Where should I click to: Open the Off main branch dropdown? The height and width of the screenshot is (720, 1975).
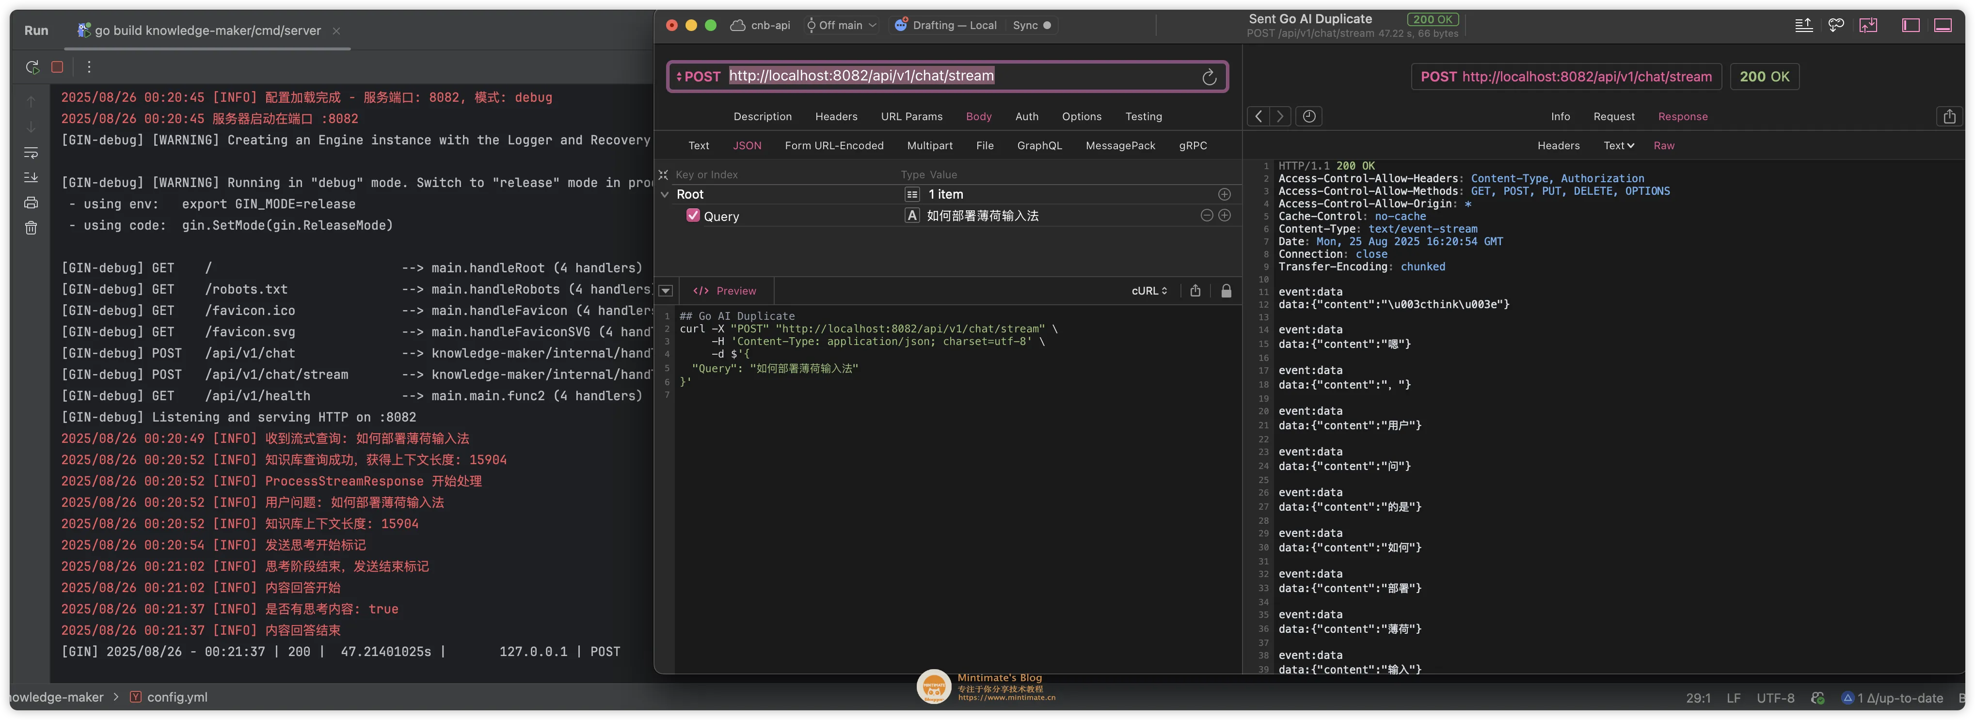[x=841, y=25]
